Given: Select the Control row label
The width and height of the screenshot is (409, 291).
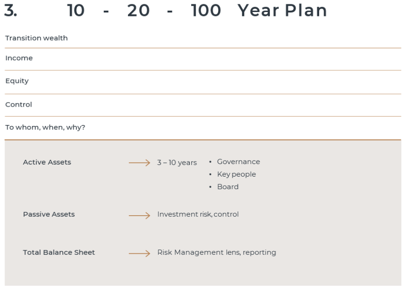Looking at the screenshot, I should click(x=18, y=105).
